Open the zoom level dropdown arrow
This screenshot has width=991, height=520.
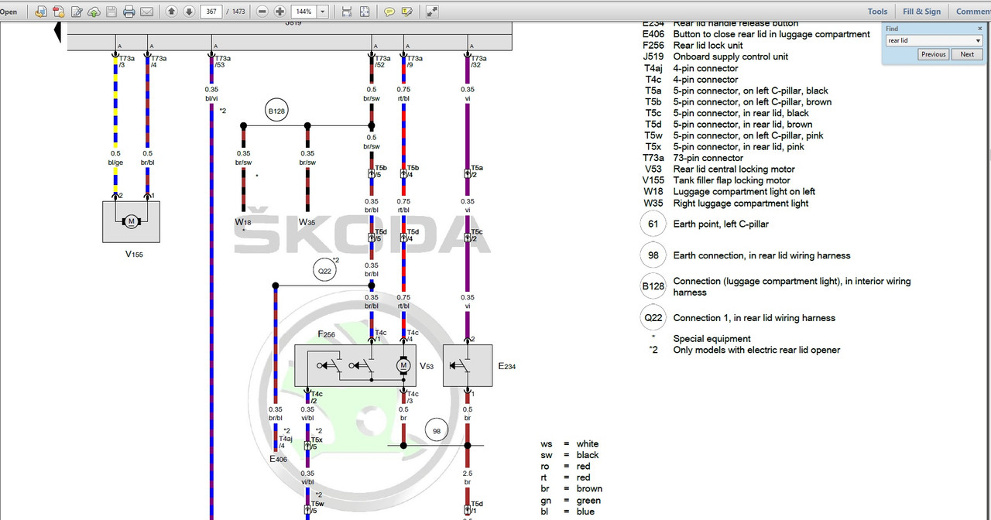coord(323,12)
